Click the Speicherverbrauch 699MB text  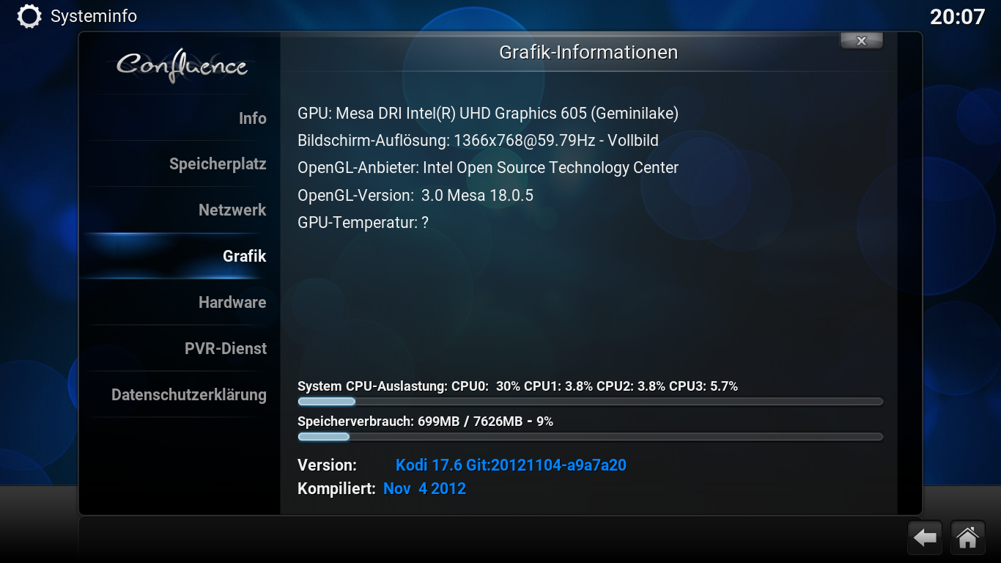(x=425, y=422)
